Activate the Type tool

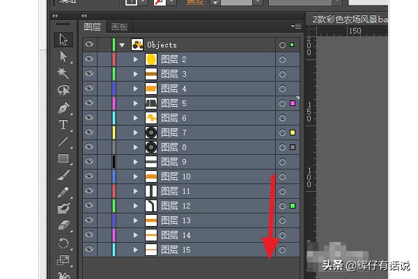click(x=63, y=125)
